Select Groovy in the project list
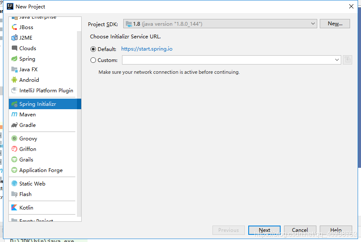The image size is (361, 242). coord(28,139)
